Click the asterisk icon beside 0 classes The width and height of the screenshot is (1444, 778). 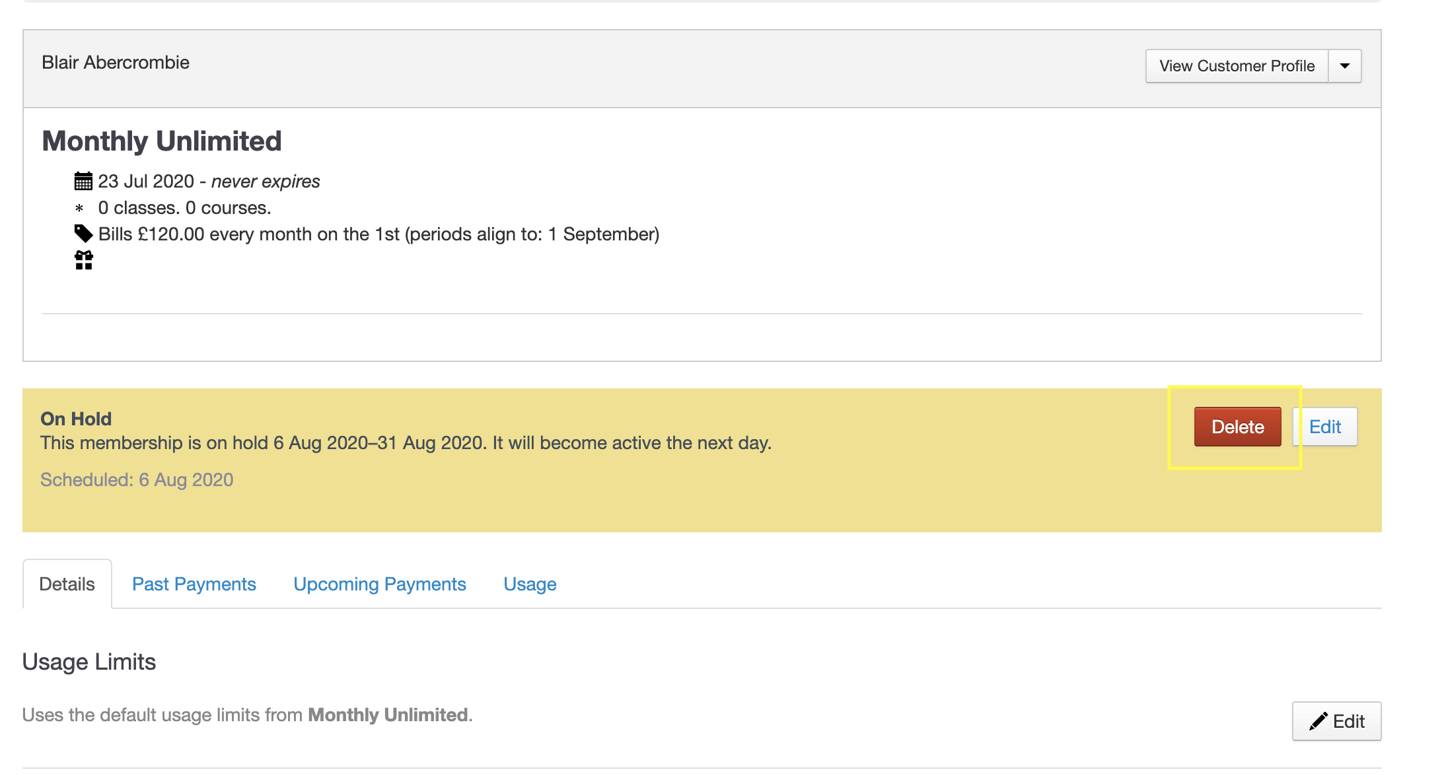point(79,208)
